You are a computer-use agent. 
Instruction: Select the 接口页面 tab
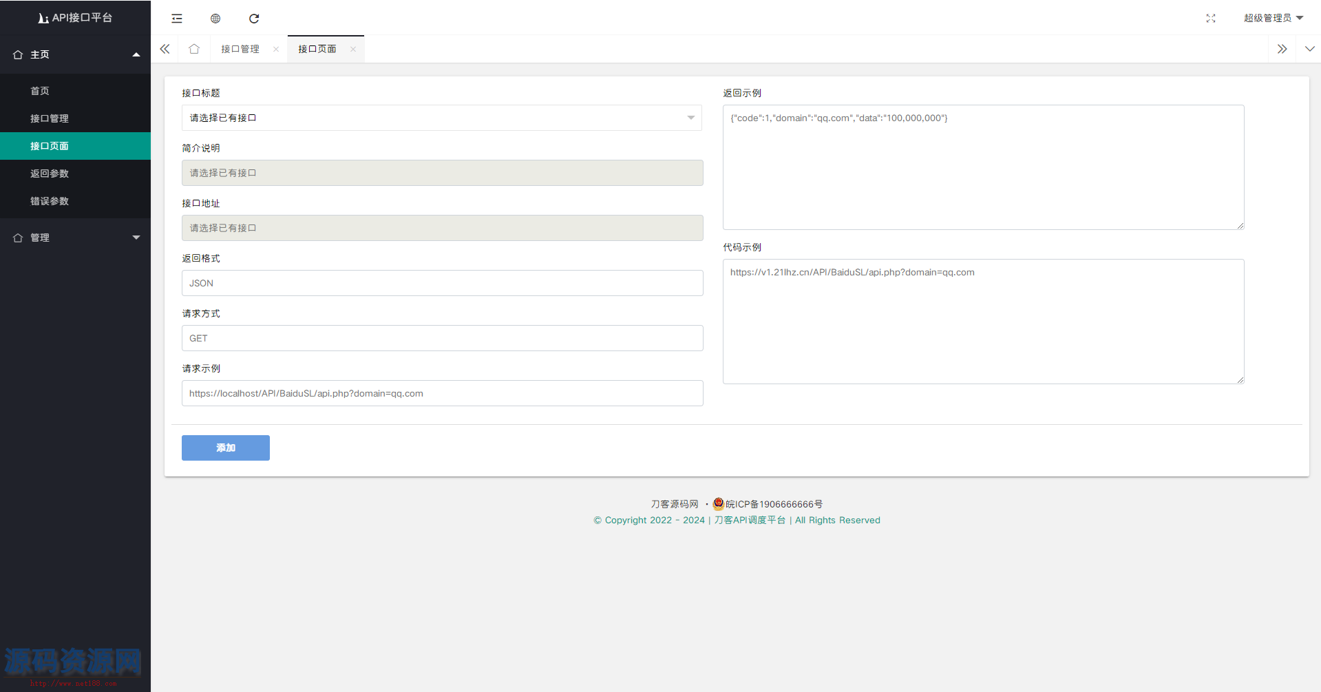point(317,49)
